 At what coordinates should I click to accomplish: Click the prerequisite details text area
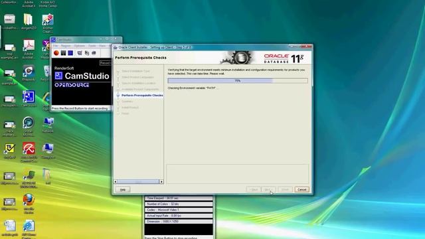click(238, 174)
